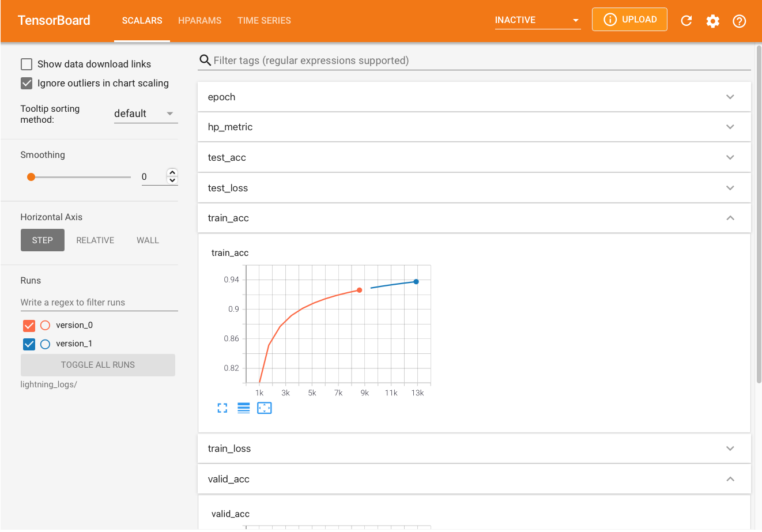
Task: Uncheck the version_0 run checkbox
Action: pos(29,326)
